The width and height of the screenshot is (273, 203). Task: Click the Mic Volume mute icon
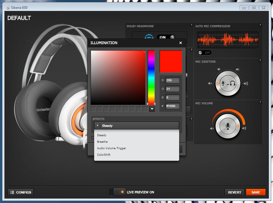pyautogui.click(x=212, y=129)
